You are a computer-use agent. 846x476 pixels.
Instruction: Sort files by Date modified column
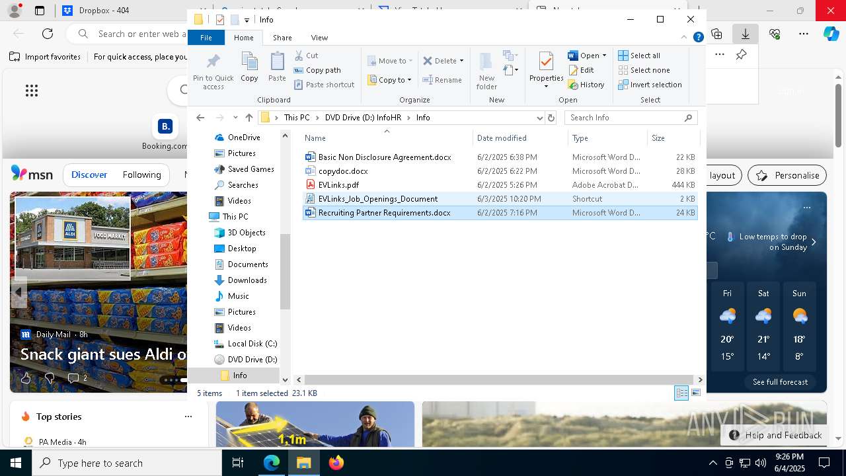(x=520, y=138)
